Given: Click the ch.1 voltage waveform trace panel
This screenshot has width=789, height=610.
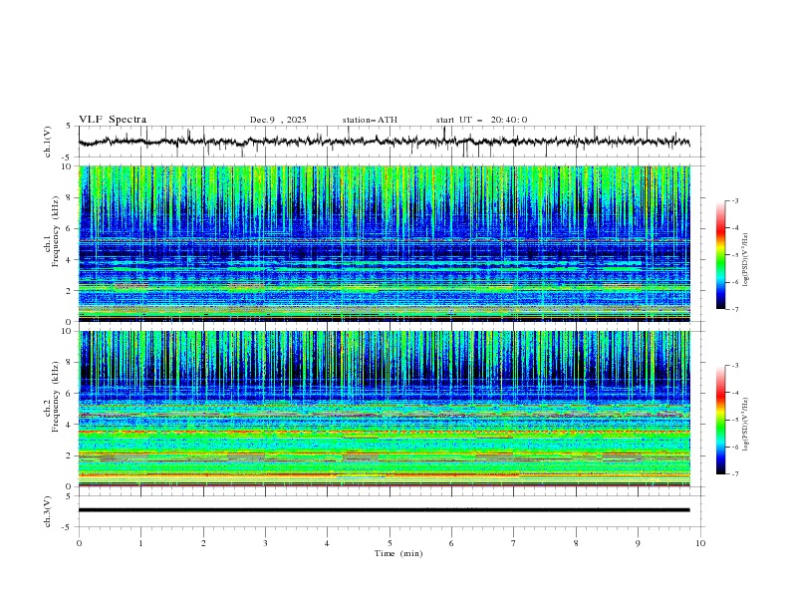Looking at the screenshot, I should point(390,142).
